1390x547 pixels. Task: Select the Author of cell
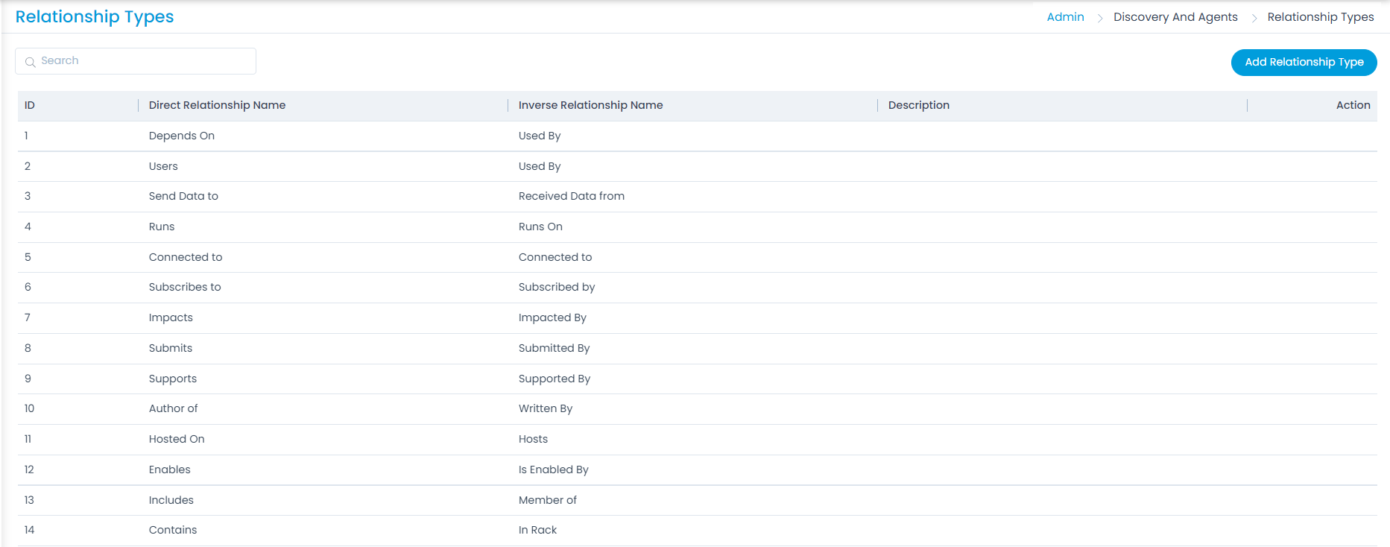[173, 408]
